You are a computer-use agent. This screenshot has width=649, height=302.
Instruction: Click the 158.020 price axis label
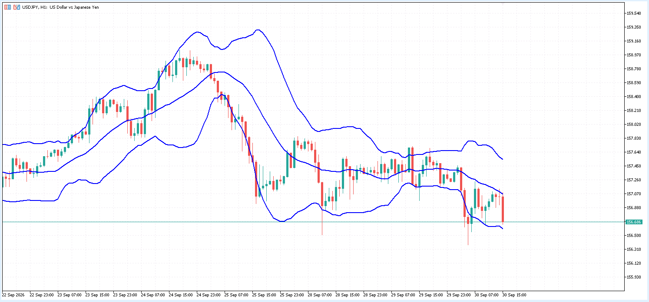point(634,125)
